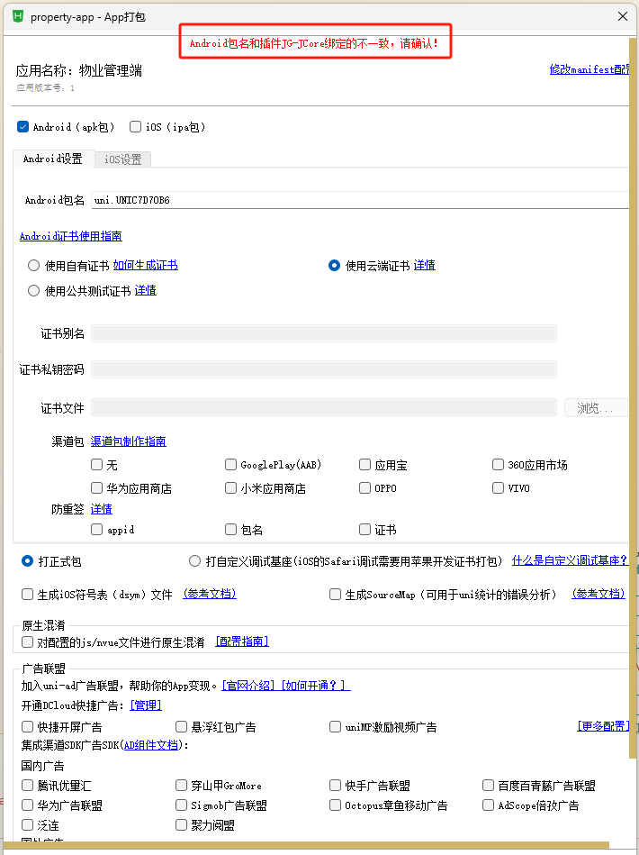Select the 使用自有证书 radio option
The image size is (639, 855).
click(x=34, y=266)
